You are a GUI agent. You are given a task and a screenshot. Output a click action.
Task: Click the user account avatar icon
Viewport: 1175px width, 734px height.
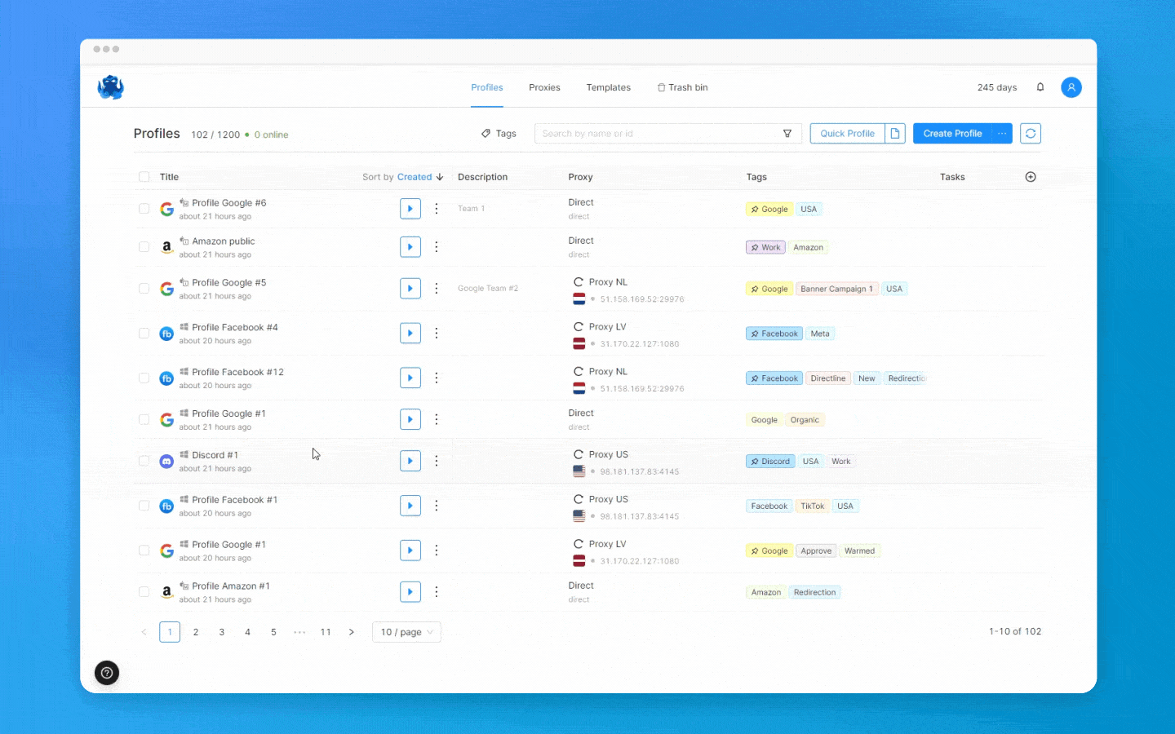1071,87
